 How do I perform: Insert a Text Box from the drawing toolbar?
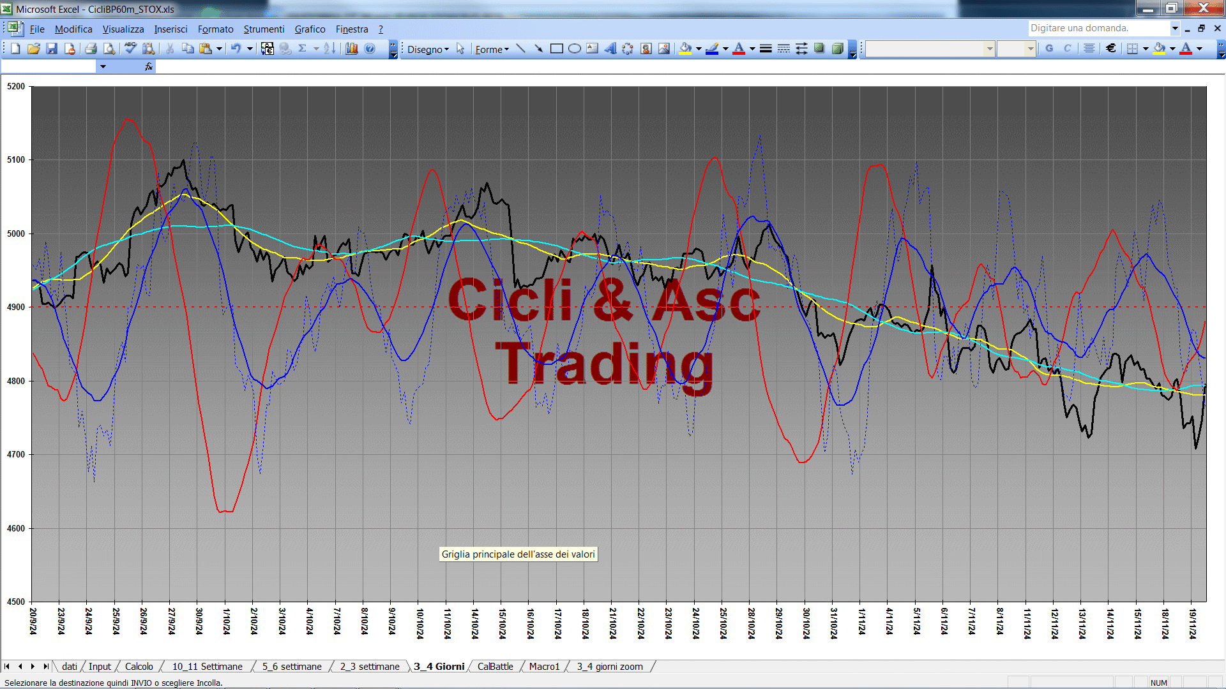pos(593,48)
